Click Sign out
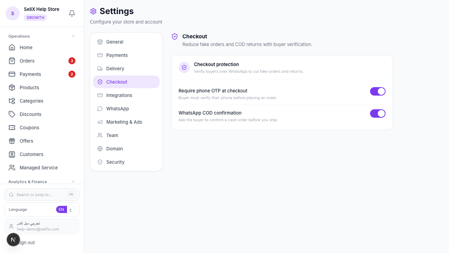 pyautogui.click(x=42, y=242)
